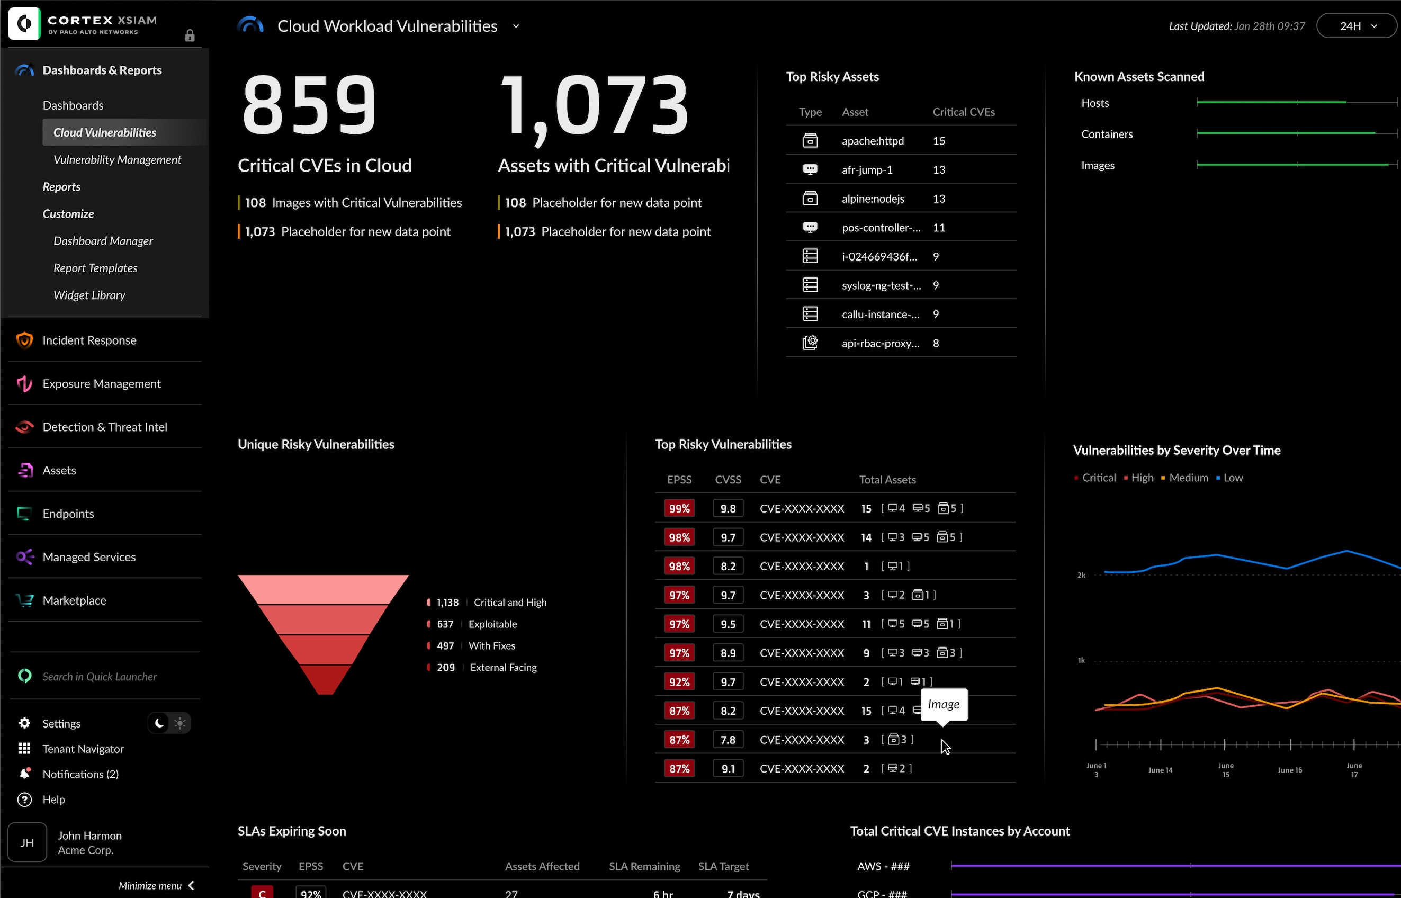
Task: Click the Detection & Threat Intel icon
Action: tap(24, 427)
